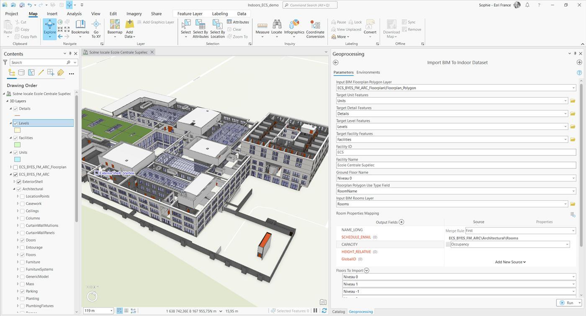The image size is (586, 316).
Task: Open the Merge Rule dropdown
Action: (573, 230)
